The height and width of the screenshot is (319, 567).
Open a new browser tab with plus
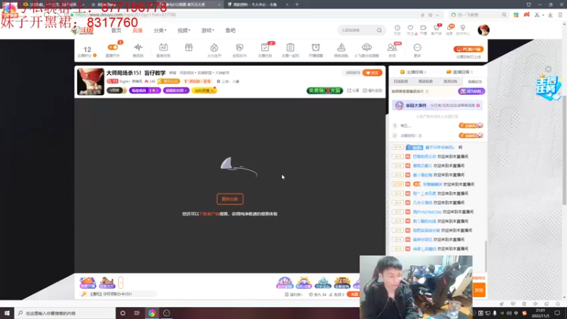297,4
